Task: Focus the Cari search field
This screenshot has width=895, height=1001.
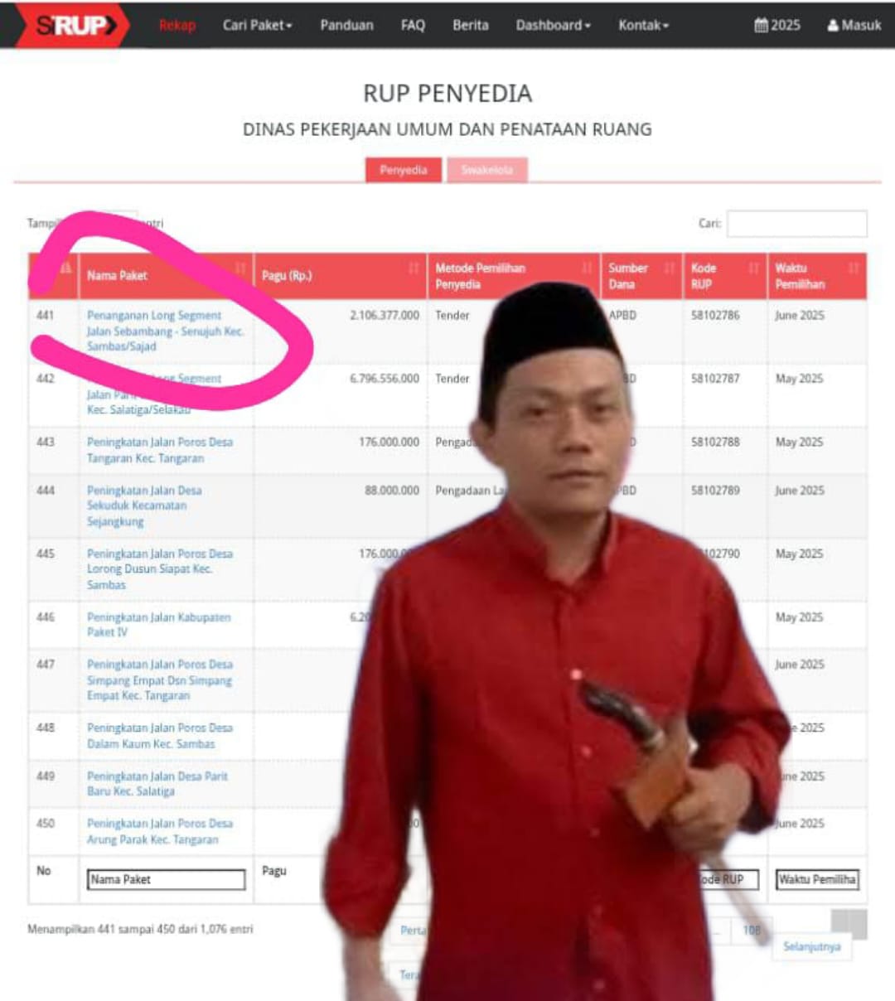Action: click(797, 224)
